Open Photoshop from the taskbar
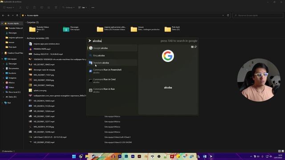Screen dimensions: 285x160 point(126,156)
